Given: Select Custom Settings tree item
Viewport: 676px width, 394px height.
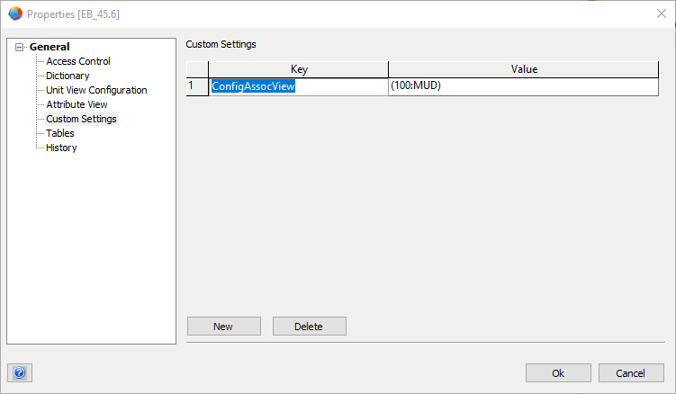Looking at the screenshot, I should 81,119.
